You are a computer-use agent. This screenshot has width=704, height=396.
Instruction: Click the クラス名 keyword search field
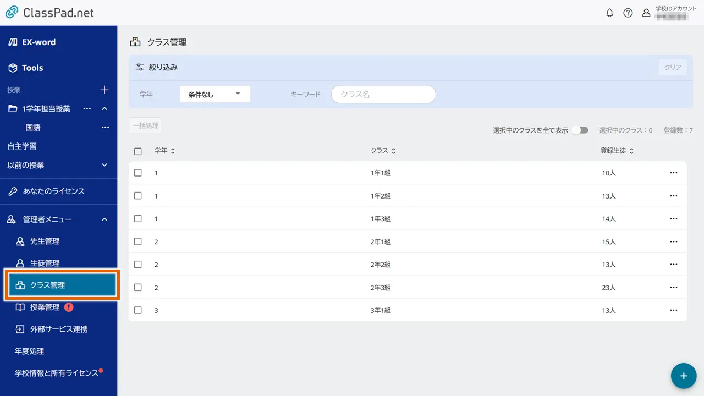[x=383, y=94]
